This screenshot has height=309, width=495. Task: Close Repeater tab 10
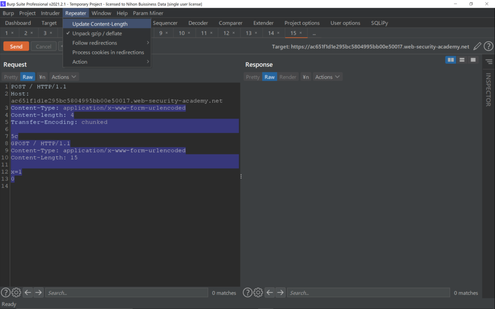(x=189, y=33)
